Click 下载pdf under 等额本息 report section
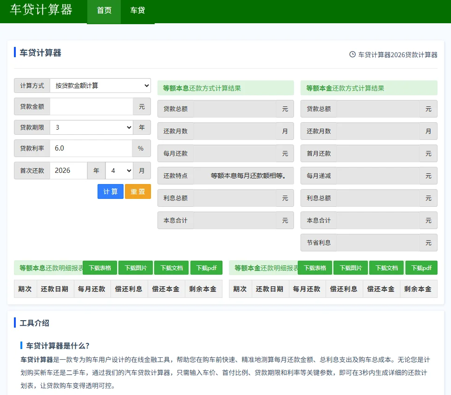The width and height of the screenshot is (451, 395). pyautogui.click(x=206, y=268)
